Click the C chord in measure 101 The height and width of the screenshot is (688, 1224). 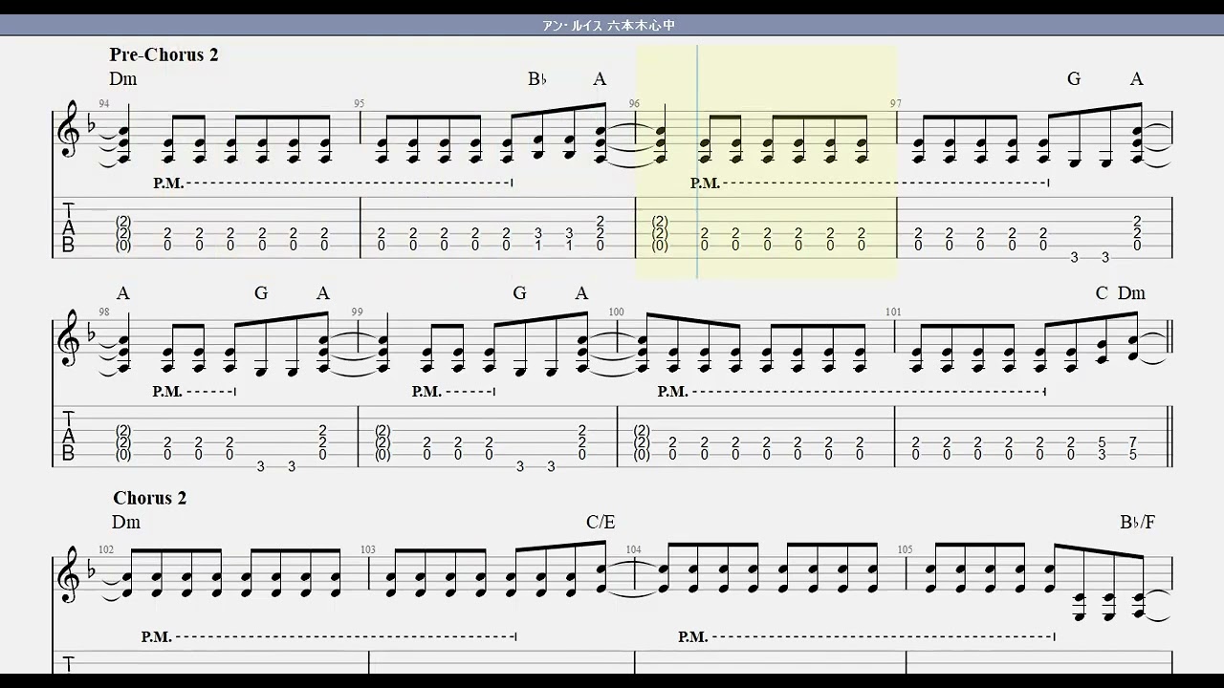tap(1102, 292)
